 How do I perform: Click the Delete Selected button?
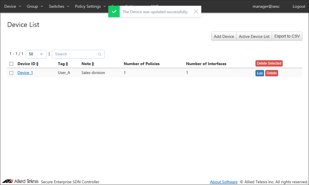269,63
